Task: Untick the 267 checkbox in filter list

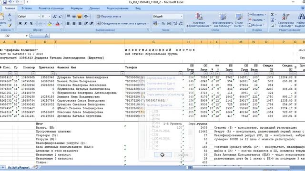Action: point(153,127)
